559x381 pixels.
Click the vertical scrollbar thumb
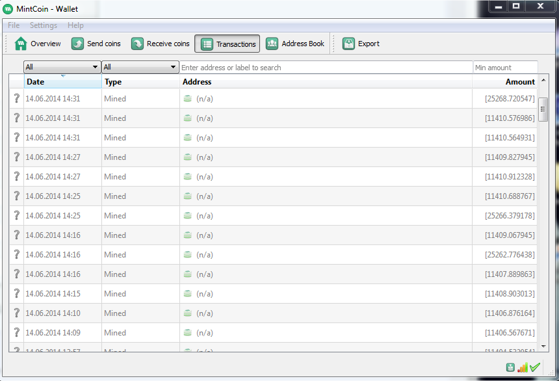[543, 109]
